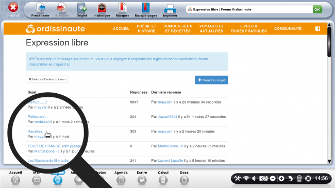Open settings tools icon in tray
335x188 pixels.
(238, 178)
